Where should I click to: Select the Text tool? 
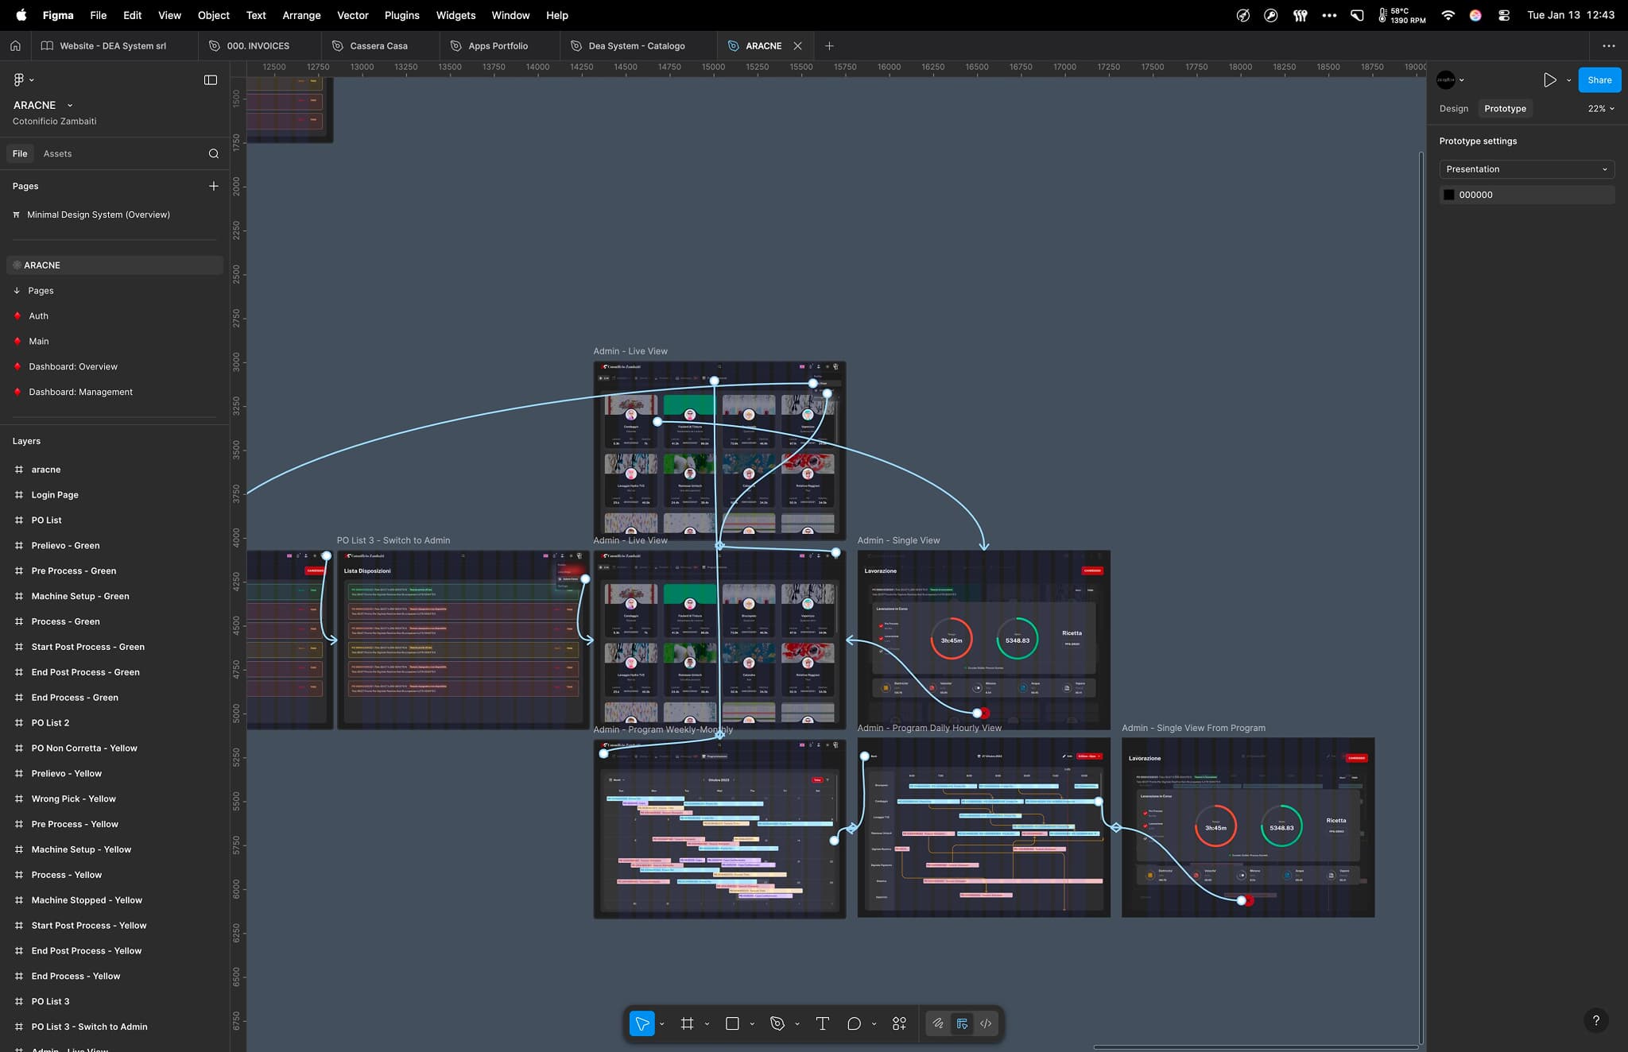click(823, 1023)
